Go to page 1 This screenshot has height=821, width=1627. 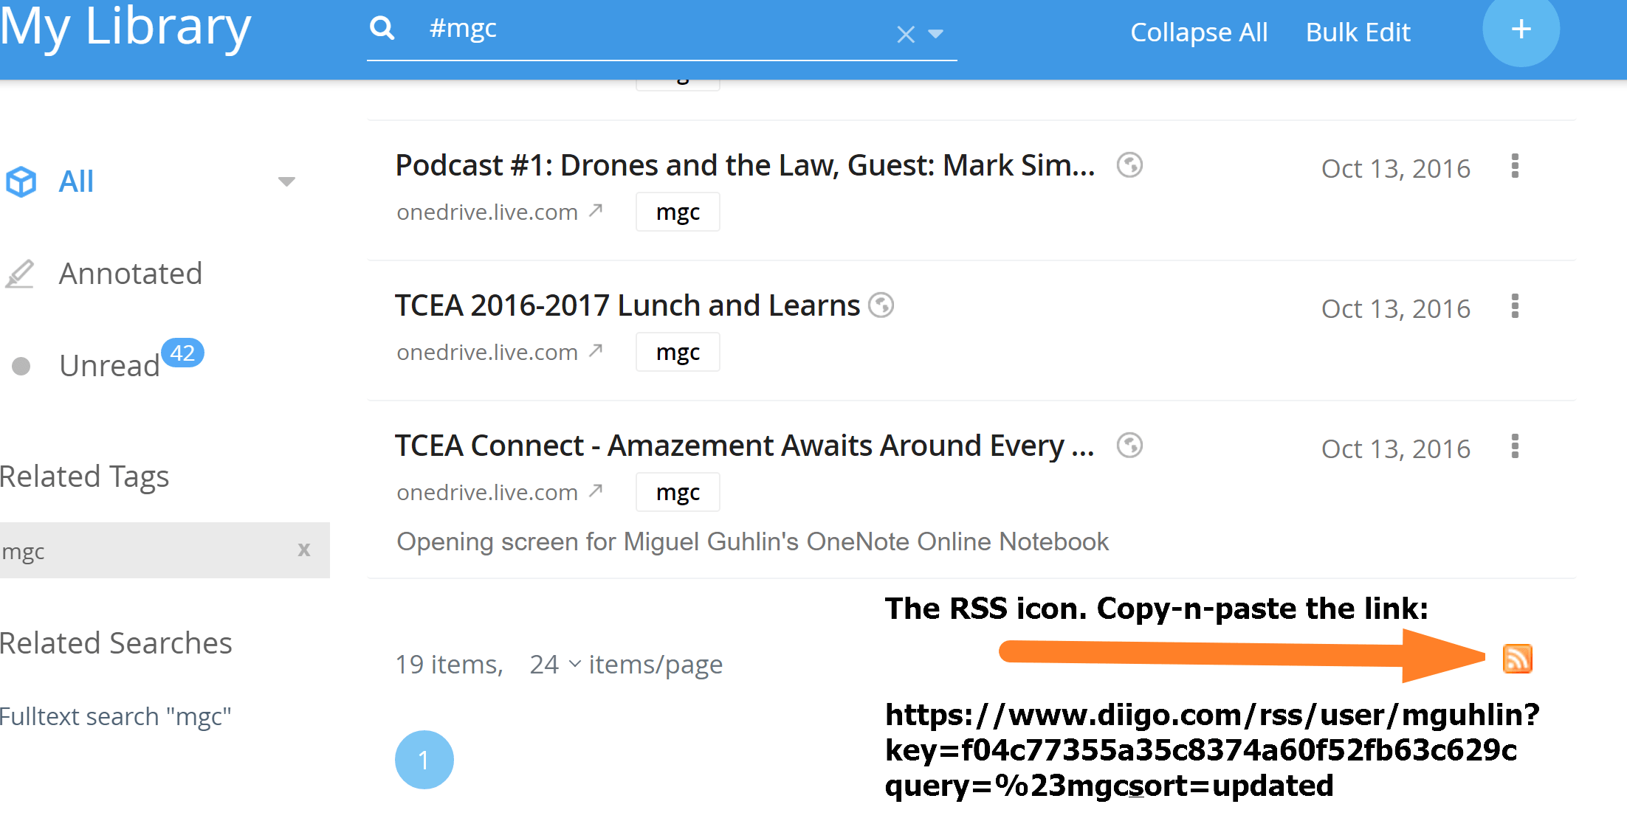[424, 760]
